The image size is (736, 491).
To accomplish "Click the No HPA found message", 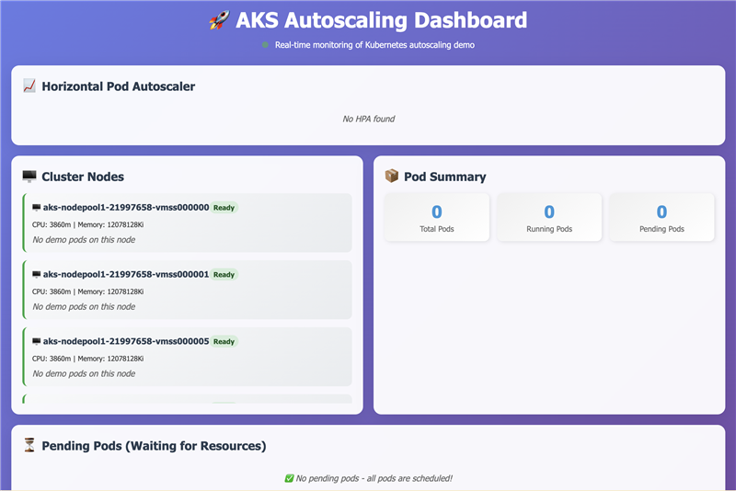I will (x=369, y=120).
